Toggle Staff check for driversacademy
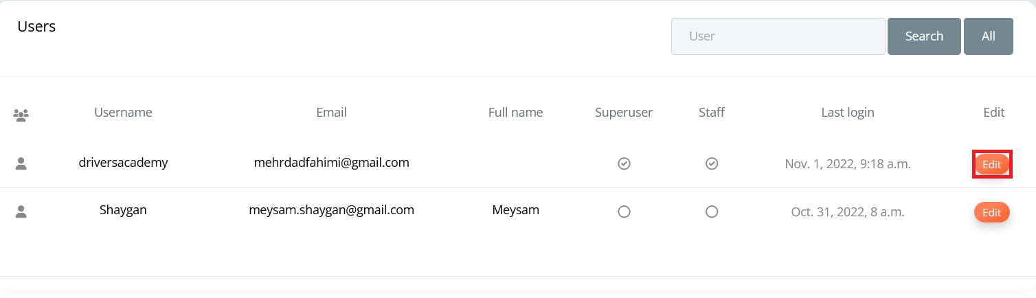 712,163
